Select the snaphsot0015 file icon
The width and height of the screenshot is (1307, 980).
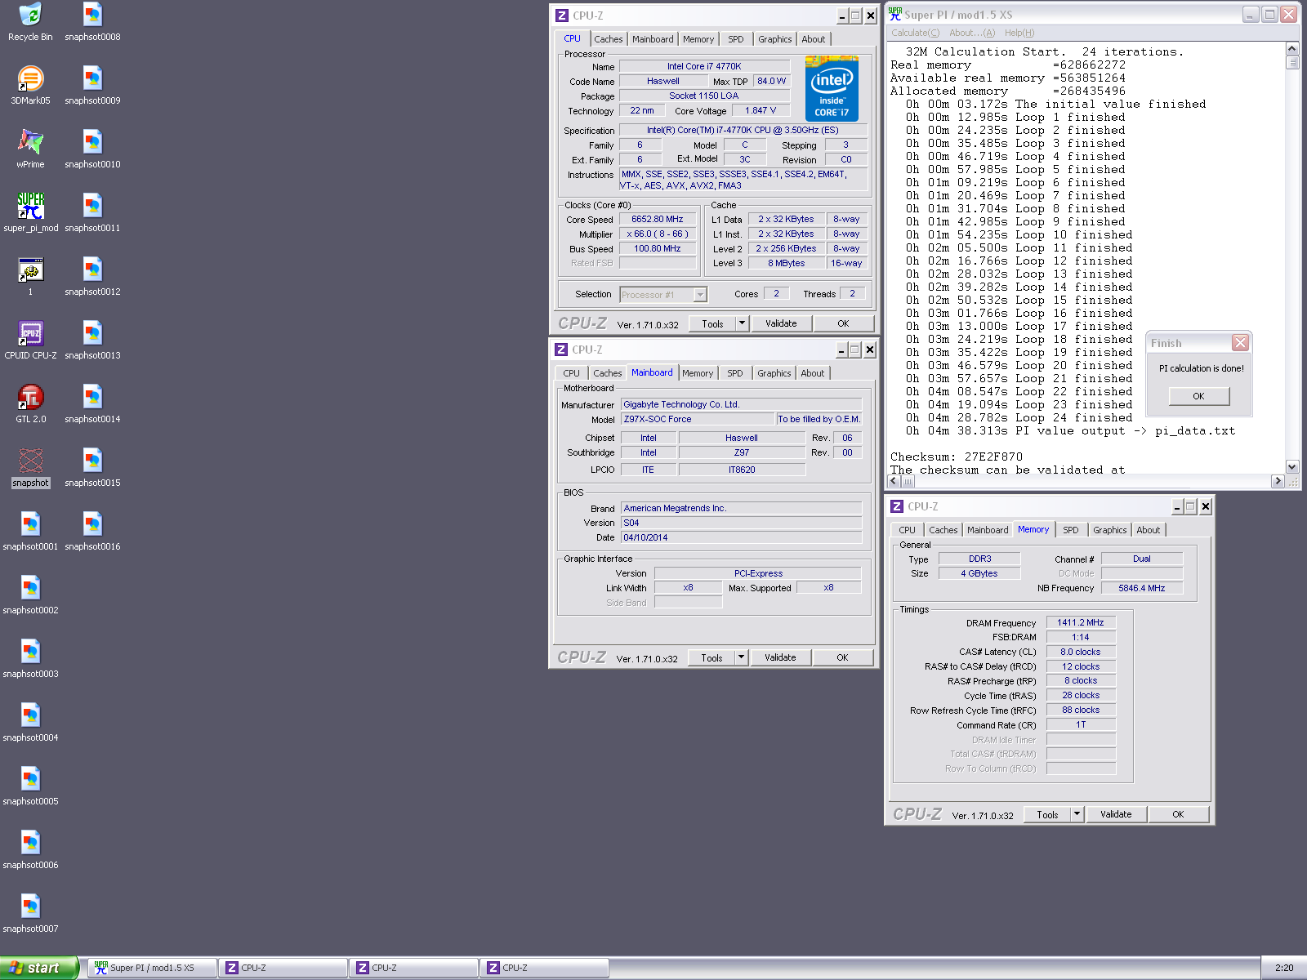click(x=92, y=467)
